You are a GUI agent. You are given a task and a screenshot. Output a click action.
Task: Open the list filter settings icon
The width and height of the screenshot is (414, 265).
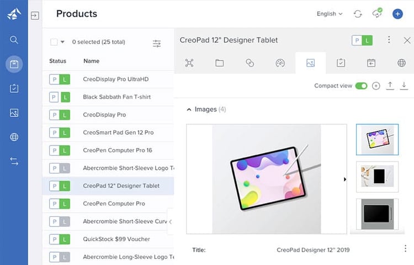(157, 43)
